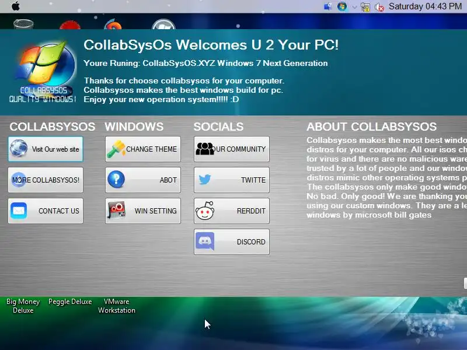Viewport: 467px width, 350px height.
Task: Select Peggle Deluxe desktop shortcut
Action: tap(70, 302)
